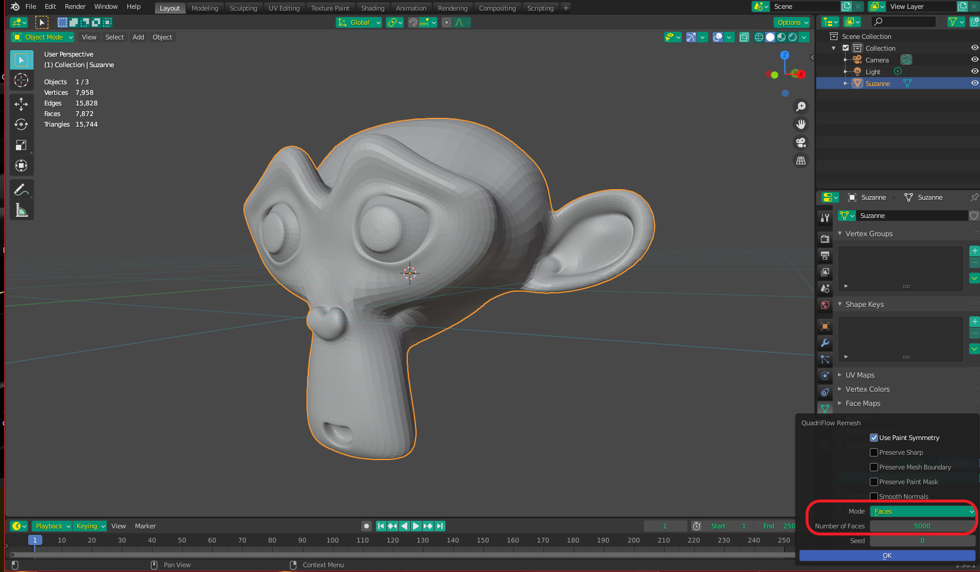Hide the Camera in outliner
Screen dimensions: 980x572
pos(974,59)
